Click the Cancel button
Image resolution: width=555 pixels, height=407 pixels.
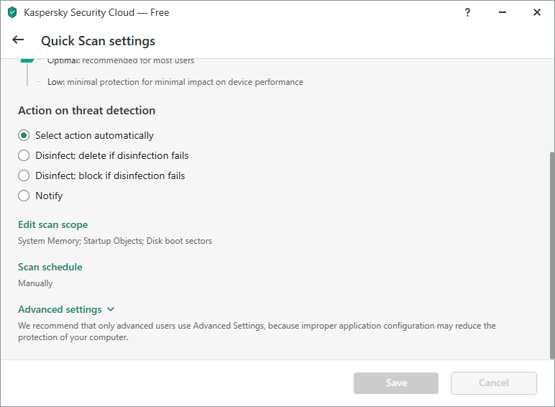coord(494,383)
